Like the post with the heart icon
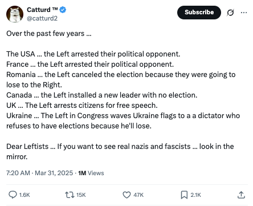The image size is (253, 206). [x=126, y=195]
